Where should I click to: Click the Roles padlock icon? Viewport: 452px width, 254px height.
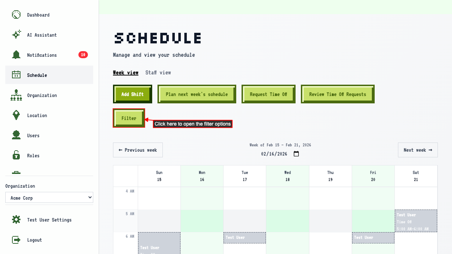16,155
